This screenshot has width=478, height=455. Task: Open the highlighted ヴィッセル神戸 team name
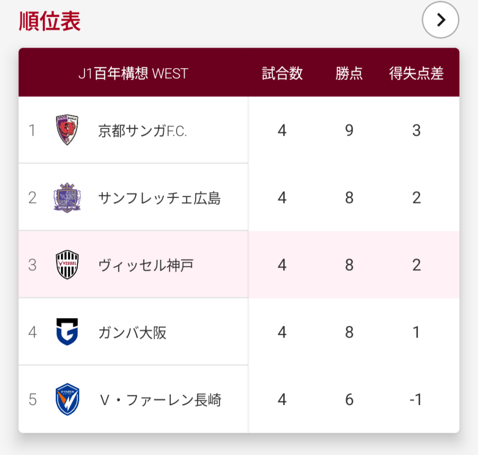146,265
